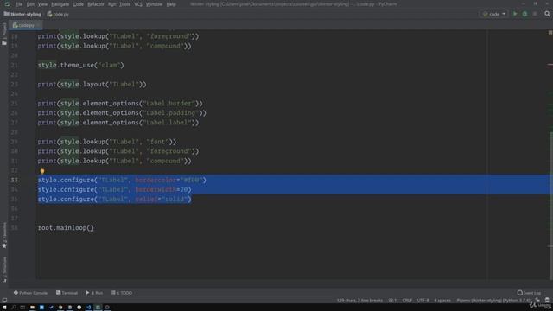553x311 pixels.
Task: Click the bordercolor configure line 33
Action: [x=122, y=180]
